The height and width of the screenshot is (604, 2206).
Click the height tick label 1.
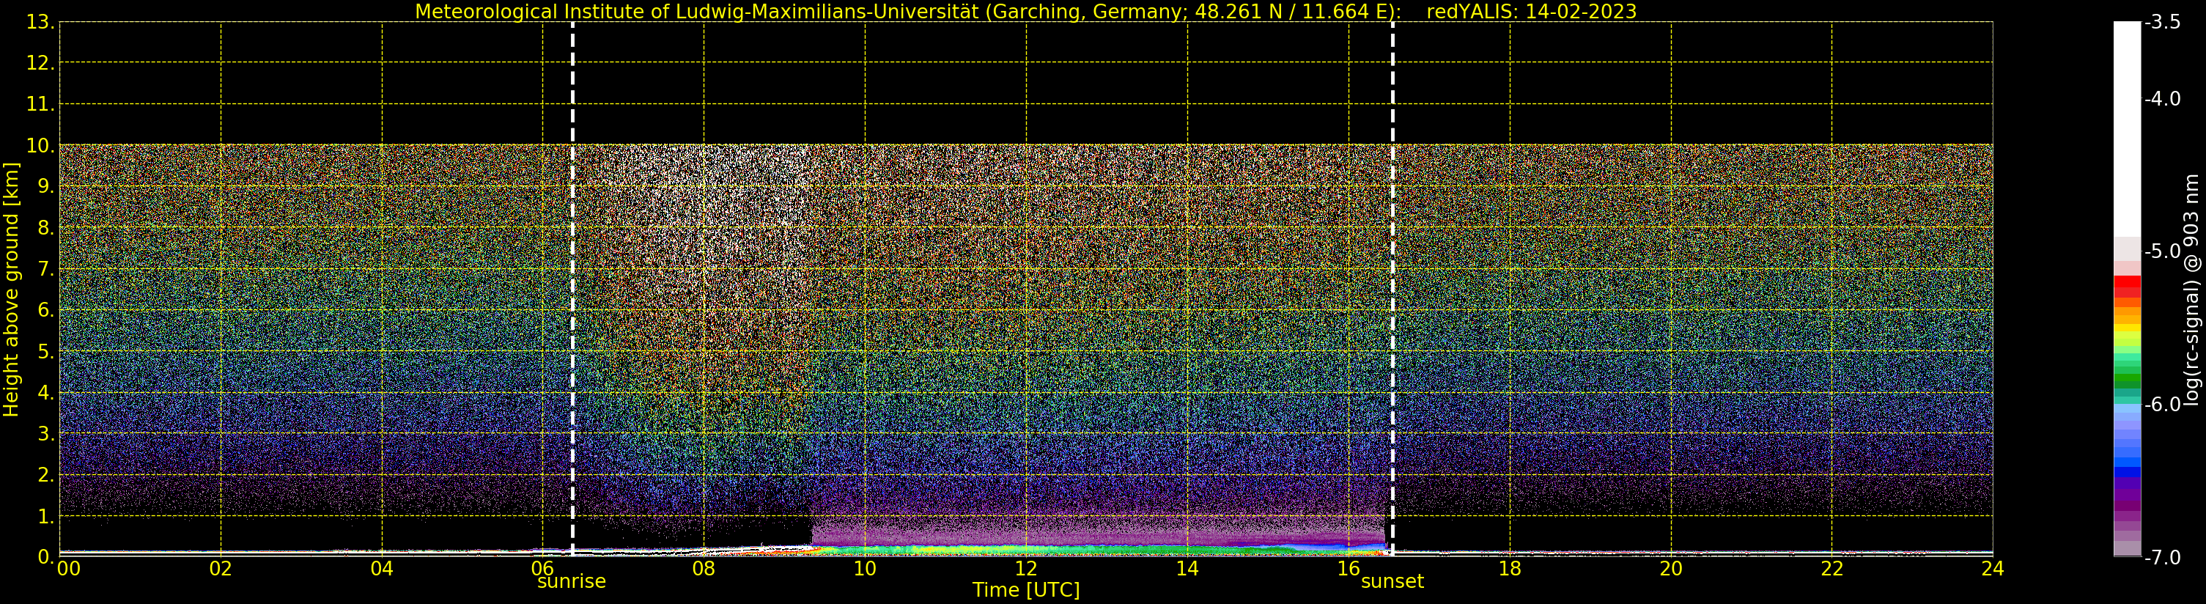(45, 516)
